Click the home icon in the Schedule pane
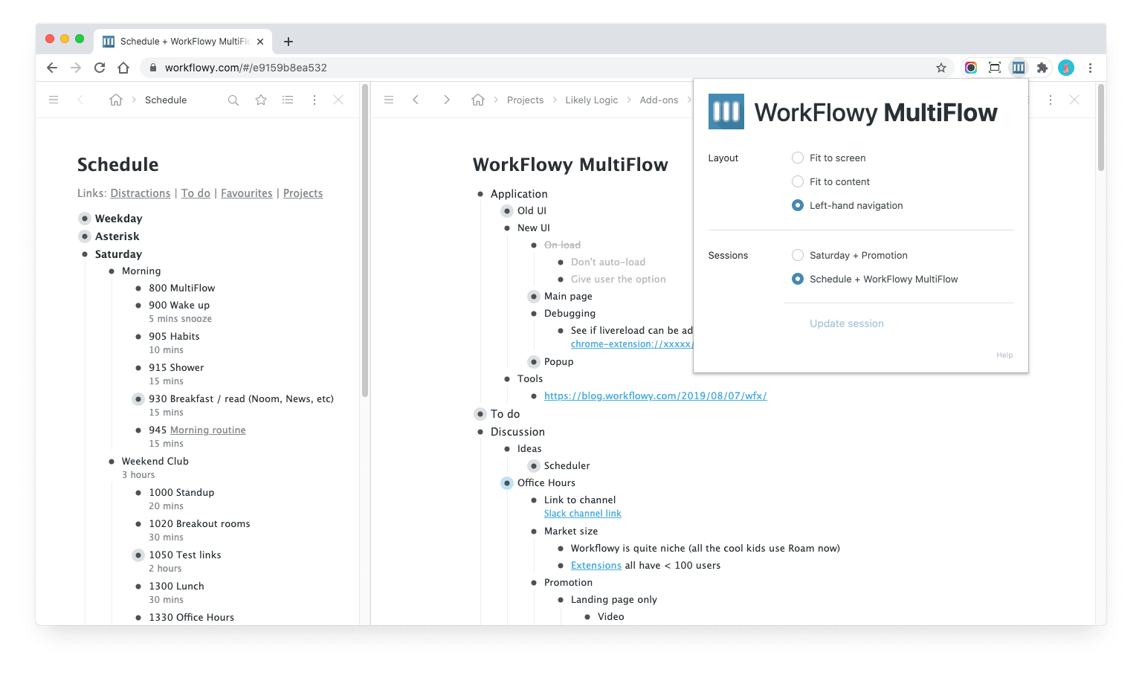Image resolution: width=1142 pixels, height=675 pixels. click(x=116, y=99)
